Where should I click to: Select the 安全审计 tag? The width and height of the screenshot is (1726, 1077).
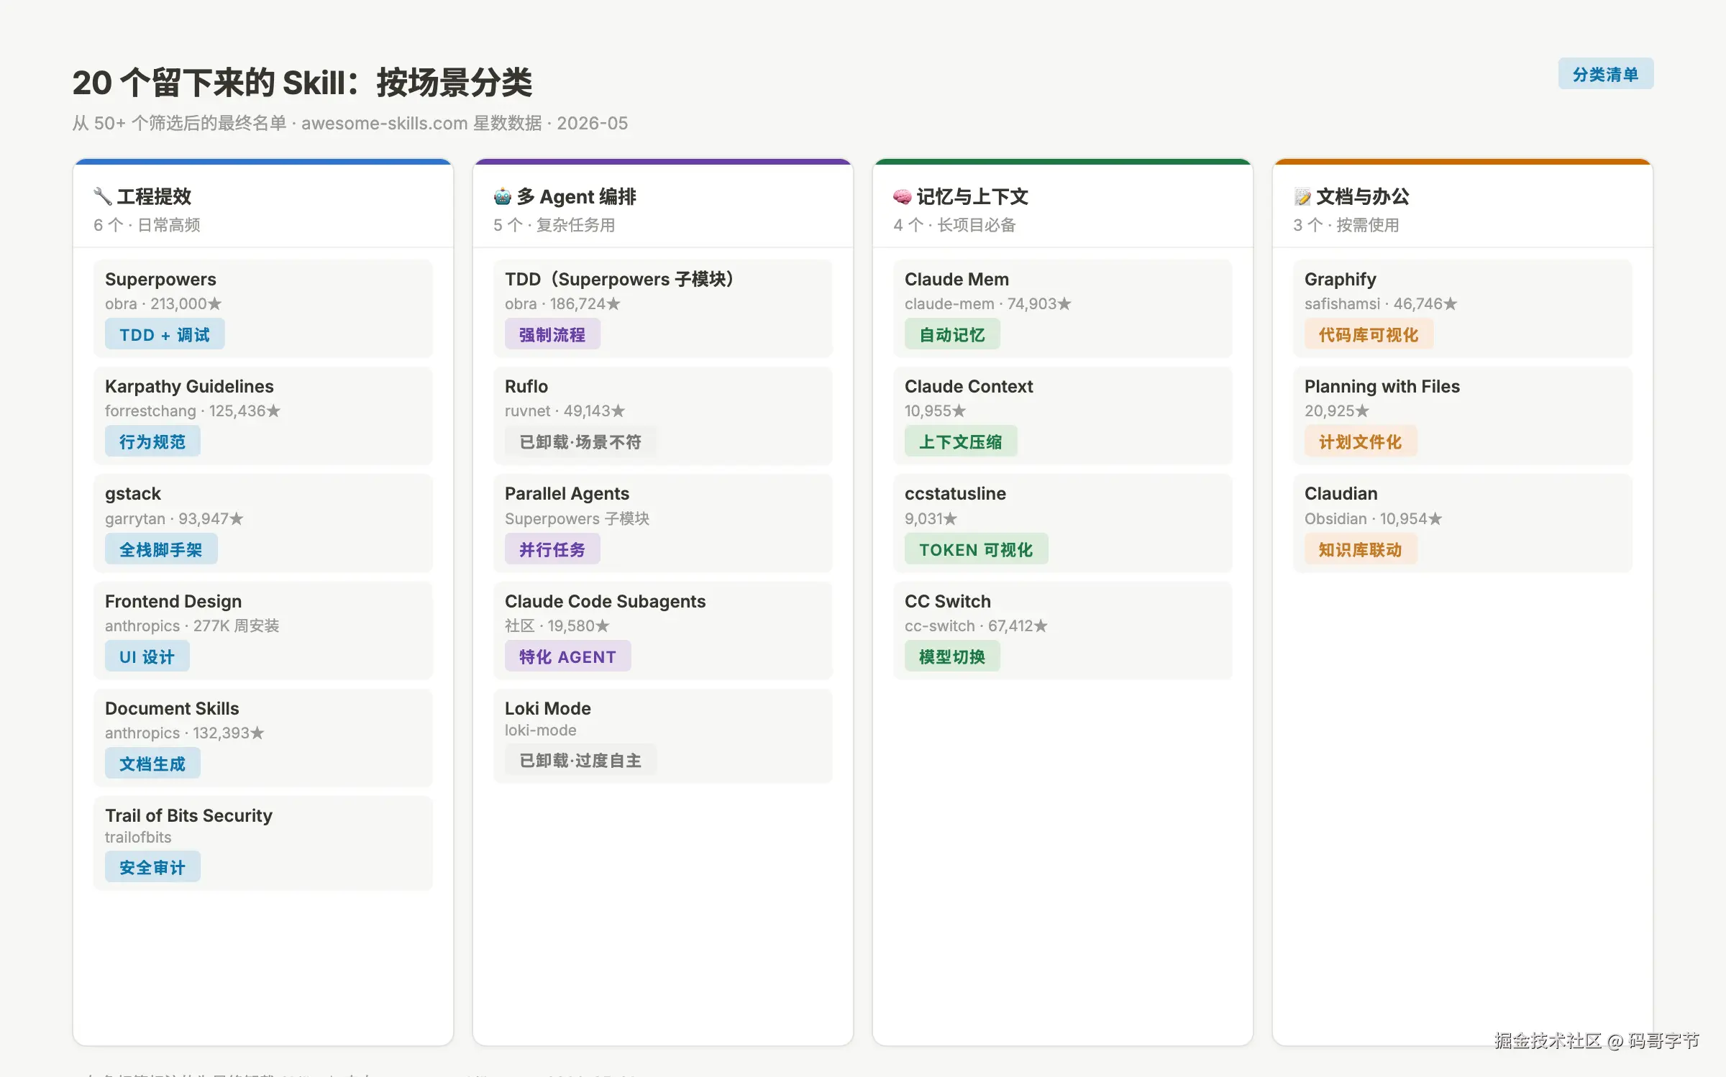click(x=152, y=867)
